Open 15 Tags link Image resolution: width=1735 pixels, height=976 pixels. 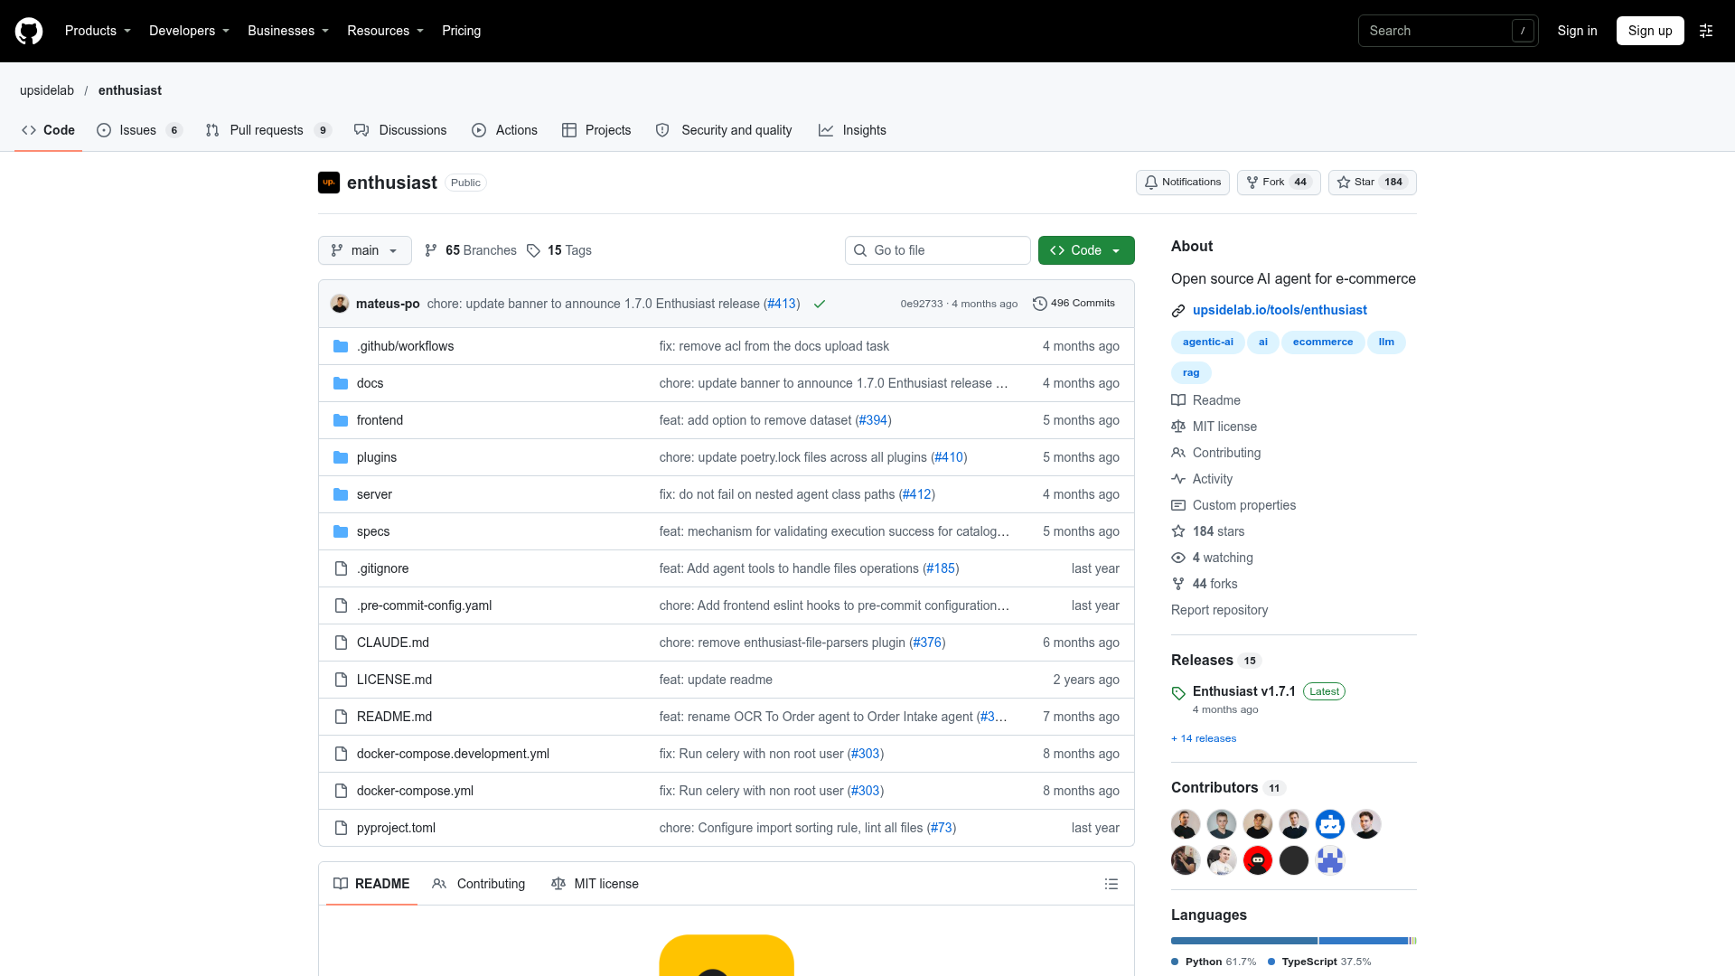tap(559, 250)
